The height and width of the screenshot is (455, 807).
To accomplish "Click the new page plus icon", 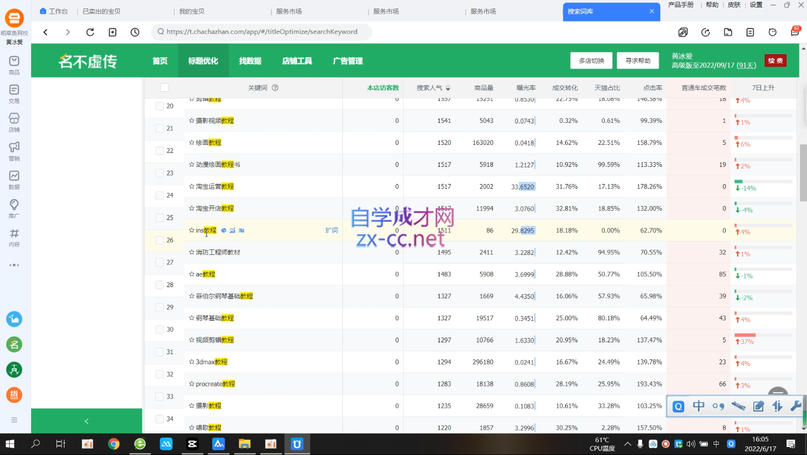I will click(113, 32).
